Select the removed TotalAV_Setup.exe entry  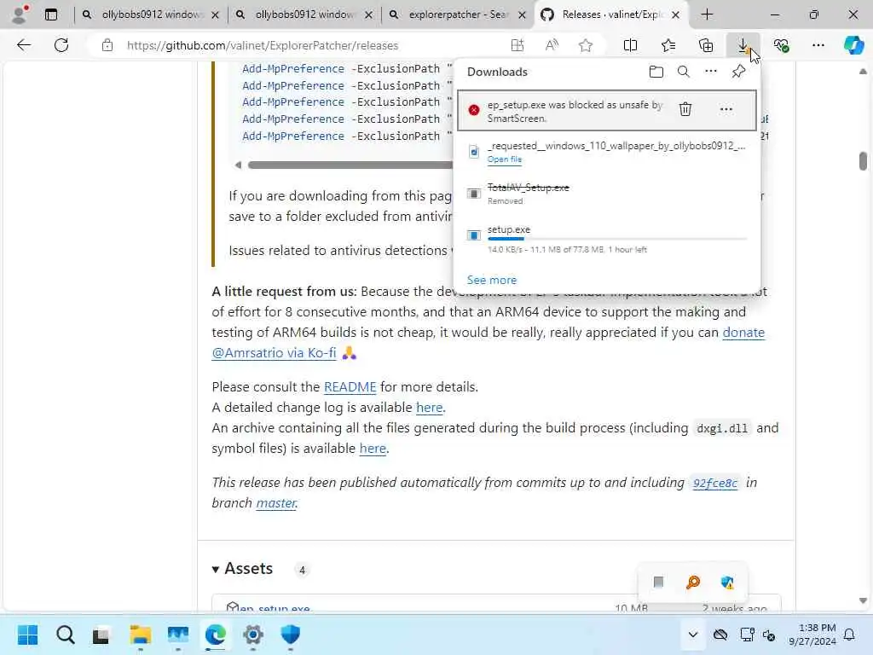(x=607, y=194)
